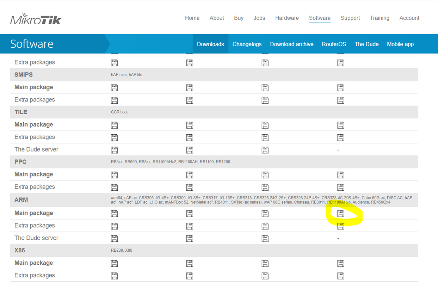Image resolution: width=438 pixels, height=282 pixels.
Task: Download ARM Dude server from third column
Action: pyautogui.click(x=265, y=238)
